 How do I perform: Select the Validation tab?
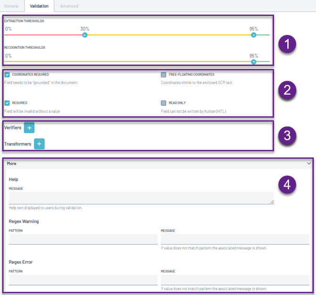(39, 6)
